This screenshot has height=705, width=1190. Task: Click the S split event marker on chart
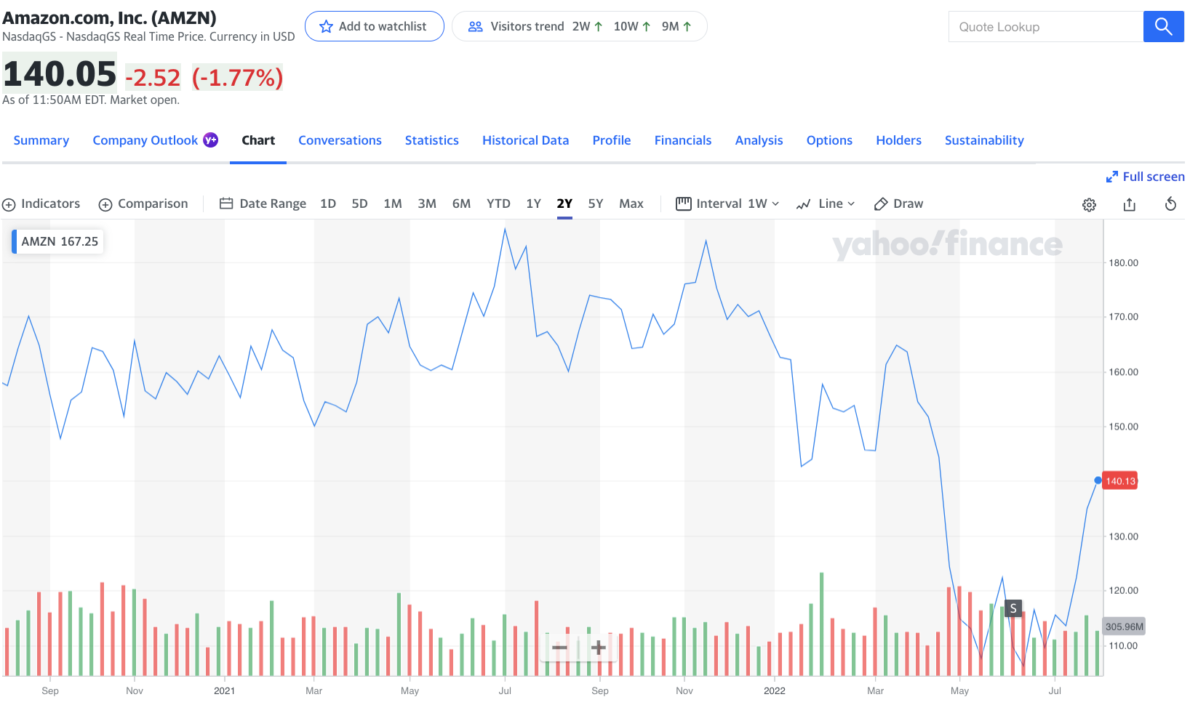click(1013, 608)
